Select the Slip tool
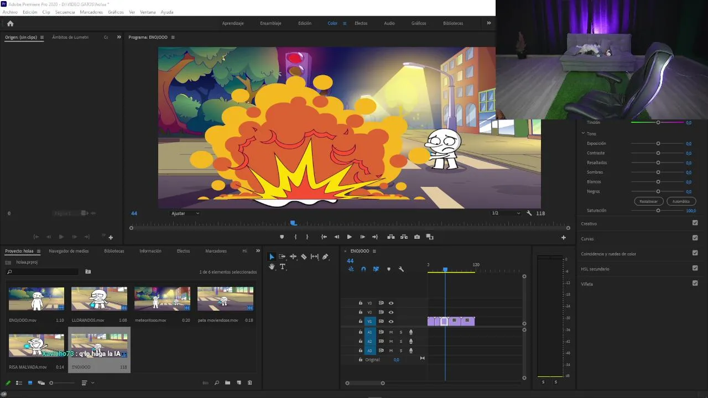Viewport: 708px width, 398px height. [315, 256]
